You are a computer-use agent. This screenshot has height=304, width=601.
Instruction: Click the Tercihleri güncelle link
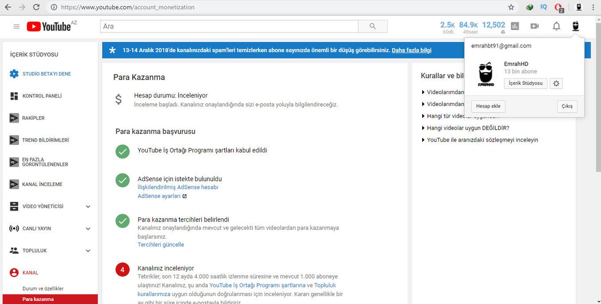(x=161, y=244)
